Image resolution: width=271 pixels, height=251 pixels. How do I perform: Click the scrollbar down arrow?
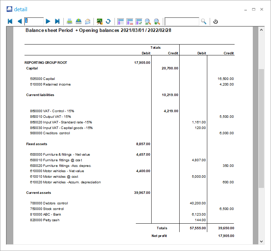click(x=261, y=241)
